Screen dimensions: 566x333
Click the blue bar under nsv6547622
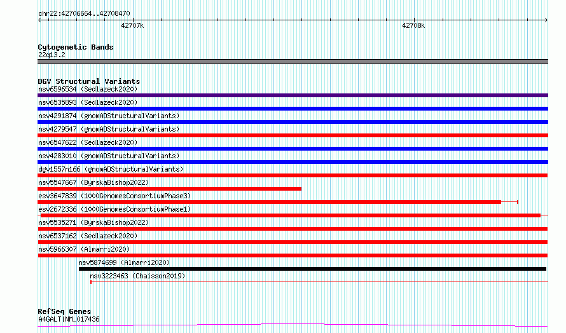pos(293,149)
